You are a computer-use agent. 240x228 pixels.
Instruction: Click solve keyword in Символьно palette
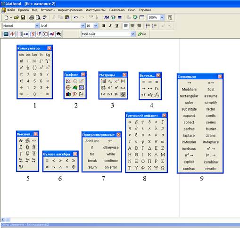pos(189,103)
